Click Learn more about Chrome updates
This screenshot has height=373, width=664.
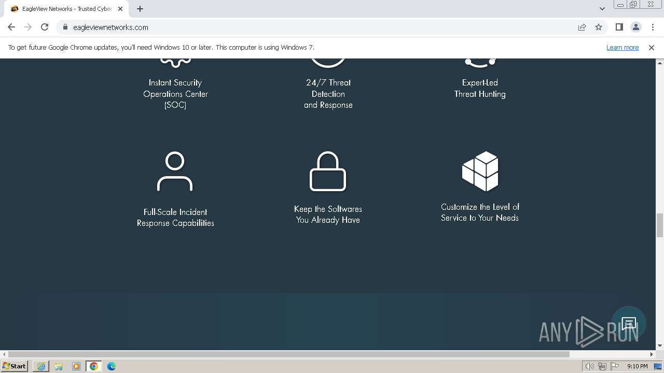coord(622,47)
